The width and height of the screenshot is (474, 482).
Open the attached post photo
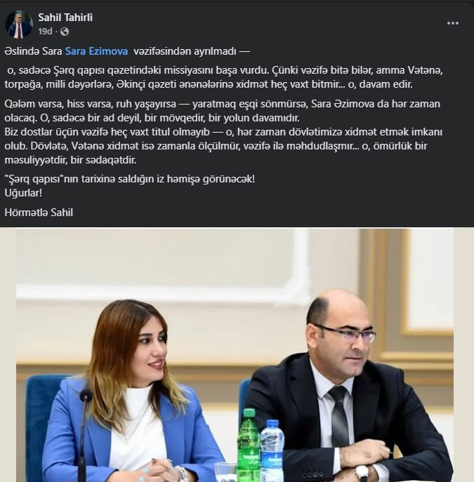coord(237,355)
